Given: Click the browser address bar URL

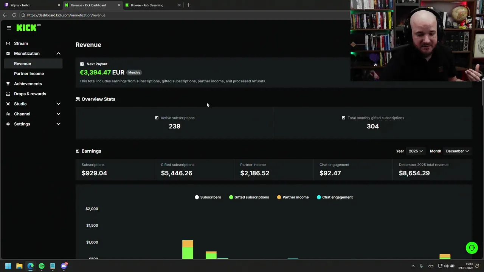Looking at the screenshot, I should click(66, 15).
